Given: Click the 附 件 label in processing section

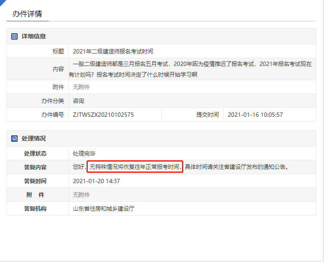Looking at the screenshot, I should [35, 195].
